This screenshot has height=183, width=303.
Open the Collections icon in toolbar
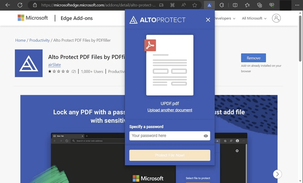(x=260, y=5)
